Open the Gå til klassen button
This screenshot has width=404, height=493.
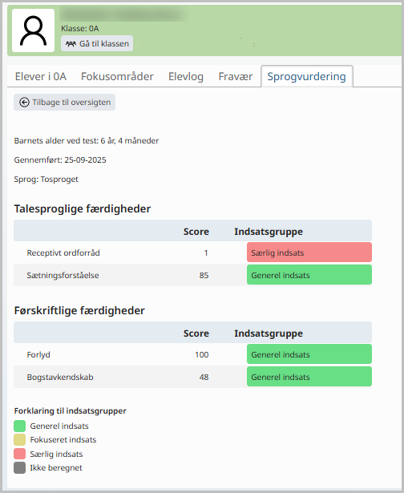pos(97,43)
